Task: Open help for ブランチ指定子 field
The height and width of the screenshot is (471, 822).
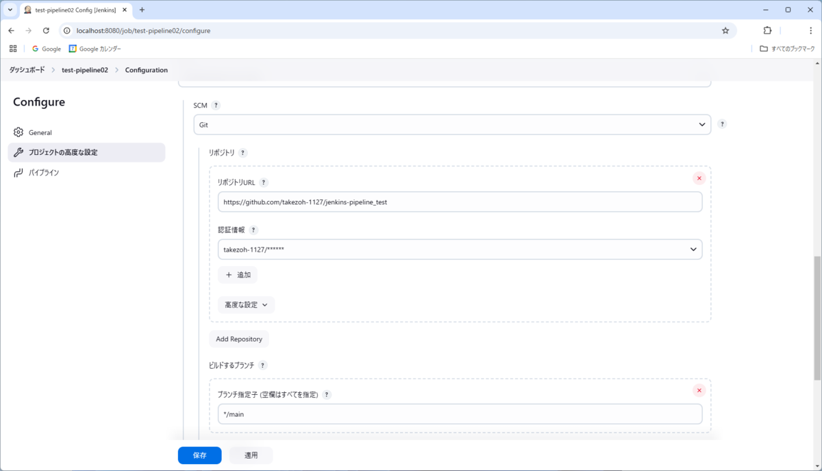Action: pyautogui.click(x=327, y=395)
